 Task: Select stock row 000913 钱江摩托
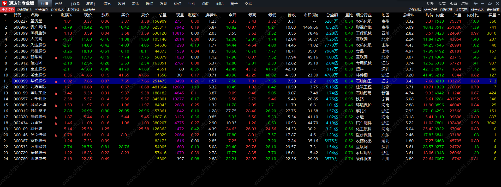pyautogui.click(x=249, y=111)
